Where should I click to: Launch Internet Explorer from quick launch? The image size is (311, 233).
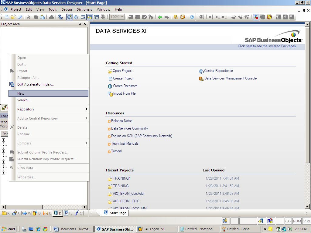coord(38,229)
